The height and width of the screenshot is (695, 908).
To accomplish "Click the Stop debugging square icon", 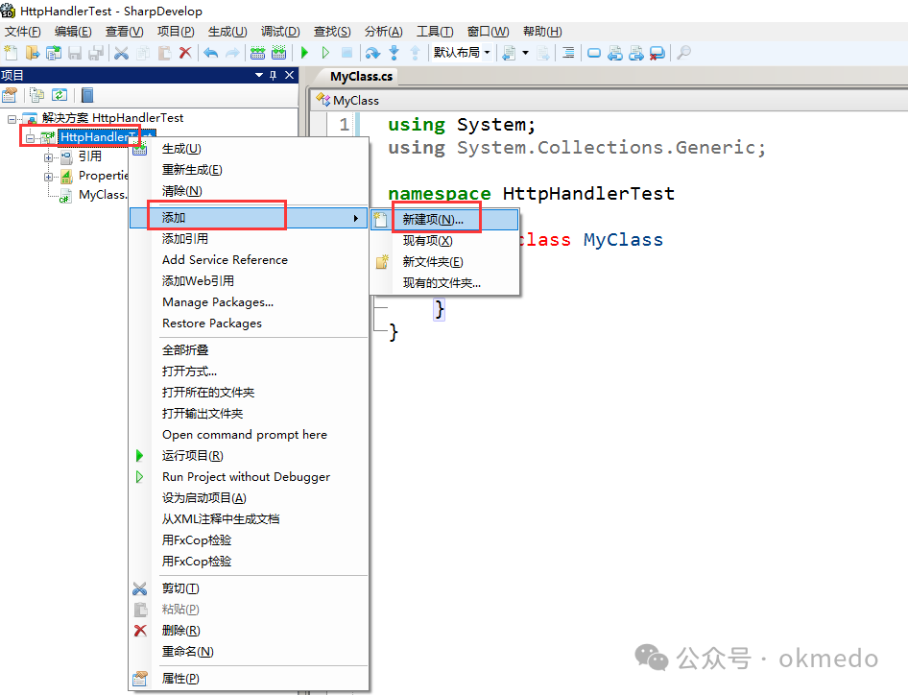I will [347, 53].
